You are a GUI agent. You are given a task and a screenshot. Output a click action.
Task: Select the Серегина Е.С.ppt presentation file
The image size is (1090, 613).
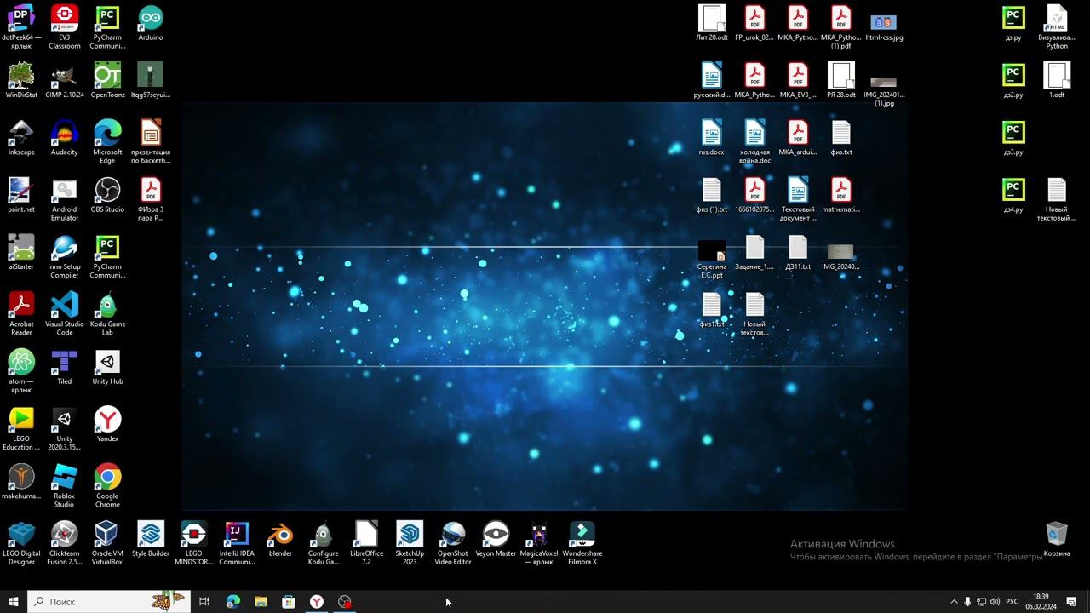click(712, 259)
